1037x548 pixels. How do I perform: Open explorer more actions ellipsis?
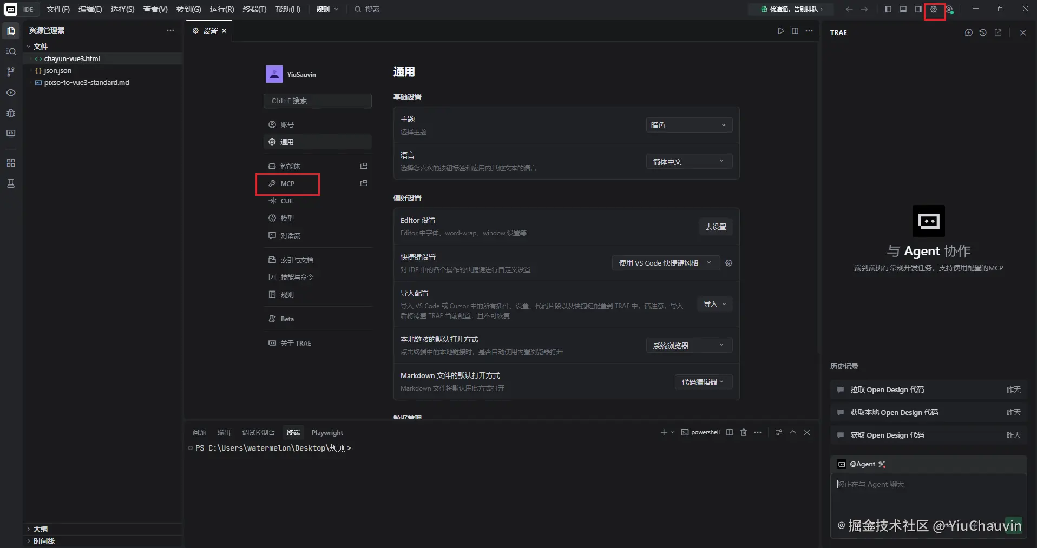click(x=170, y=30)
